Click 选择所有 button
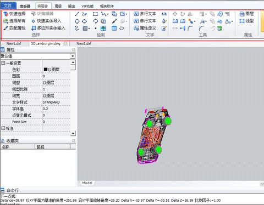 (15, 21)
